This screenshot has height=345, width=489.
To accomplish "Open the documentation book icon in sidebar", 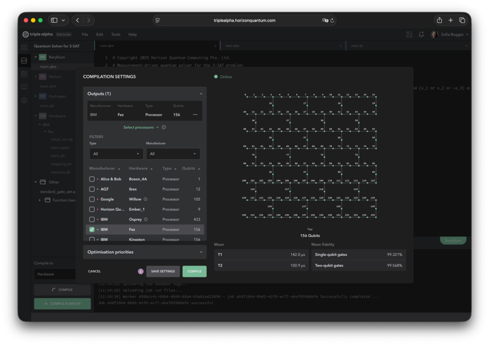I will (24, 87).
